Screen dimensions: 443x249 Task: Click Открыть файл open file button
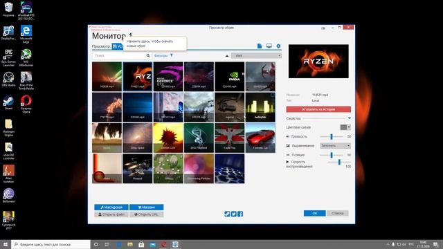pos(111,214)
